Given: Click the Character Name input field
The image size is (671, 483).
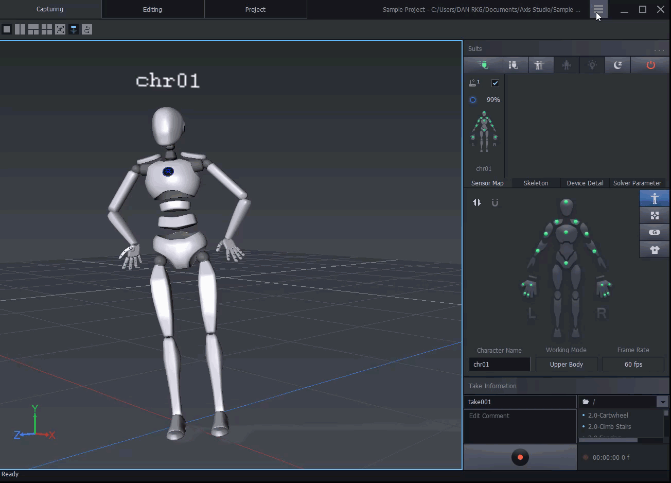Looking at the screenshot, I should click(x=499, y=365).
